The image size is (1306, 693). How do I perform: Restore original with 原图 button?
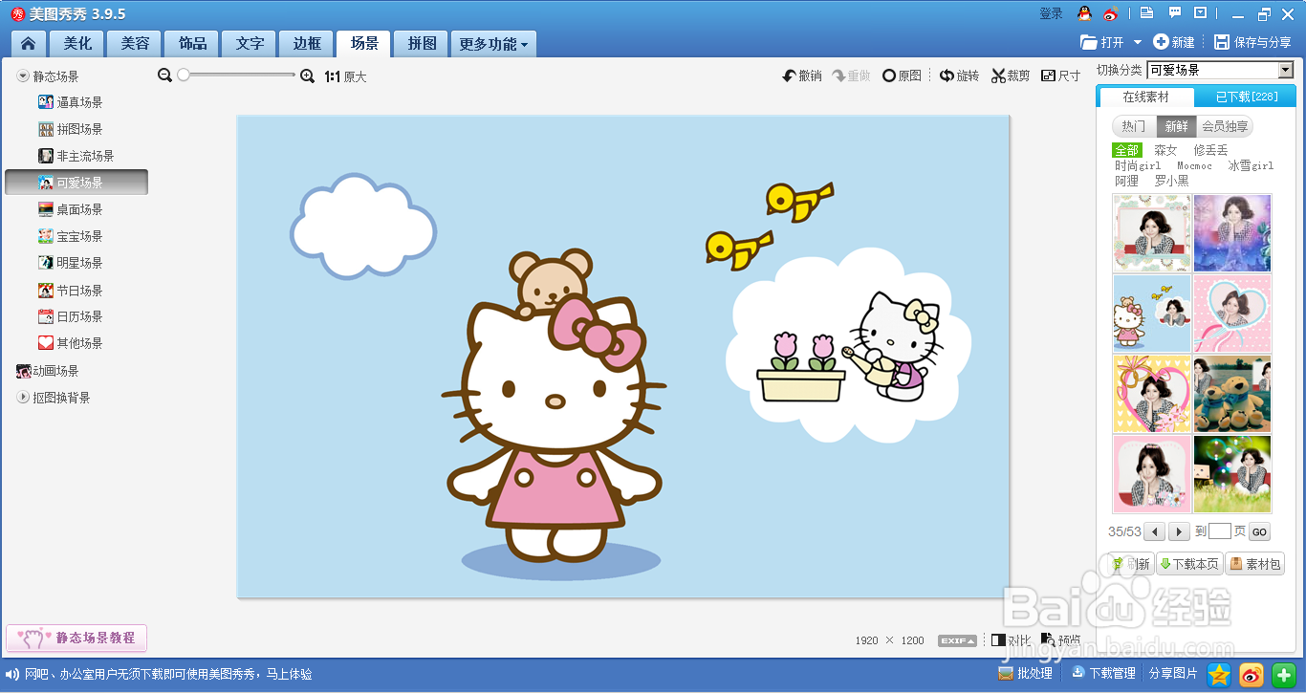(x=902, y=76)
